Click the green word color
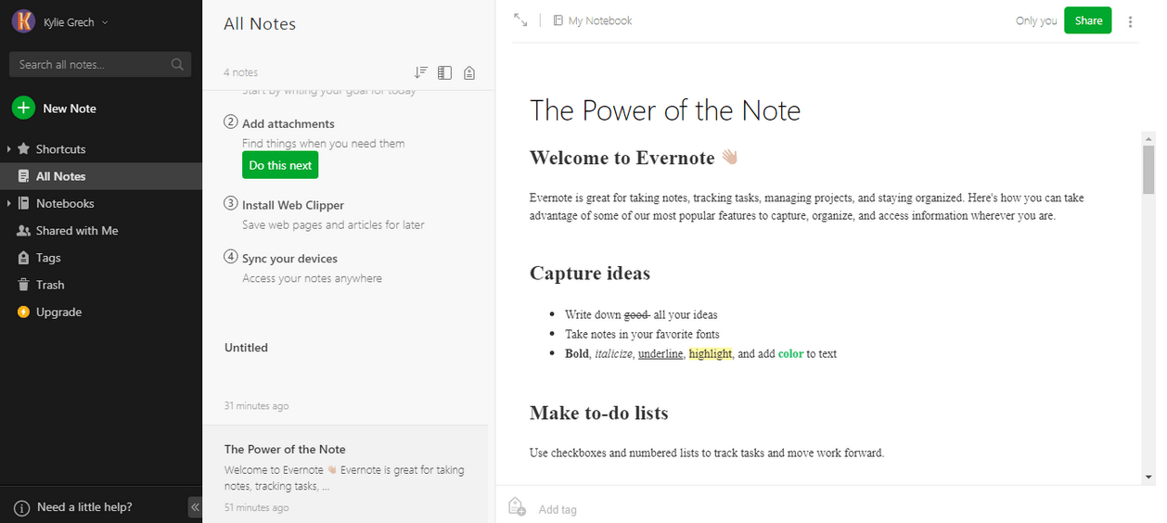The image size is (1167, 523). [790, 353]
